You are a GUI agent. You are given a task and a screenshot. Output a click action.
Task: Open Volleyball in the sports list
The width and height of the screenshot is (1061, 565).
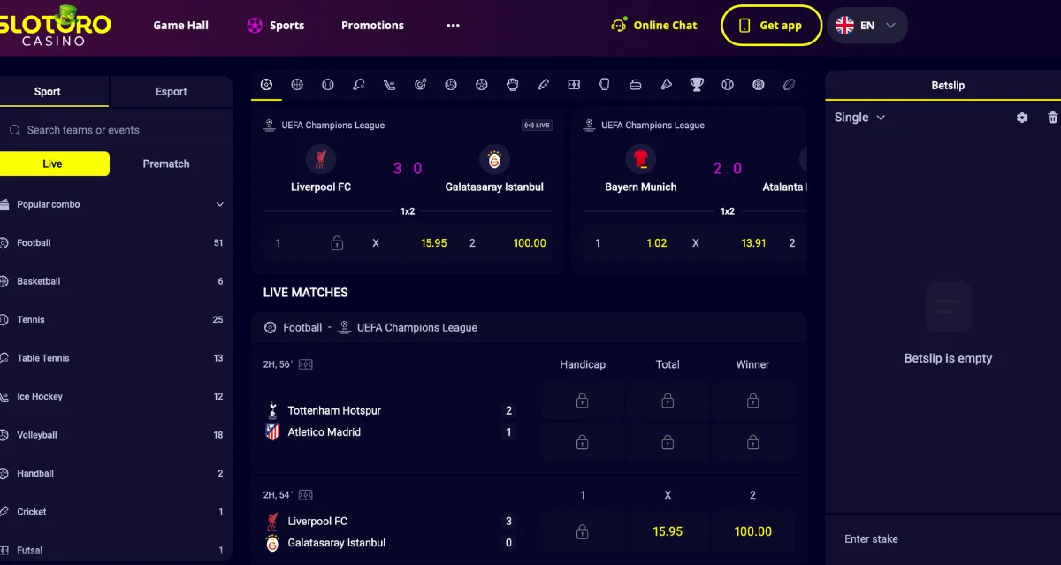(113, 435)
